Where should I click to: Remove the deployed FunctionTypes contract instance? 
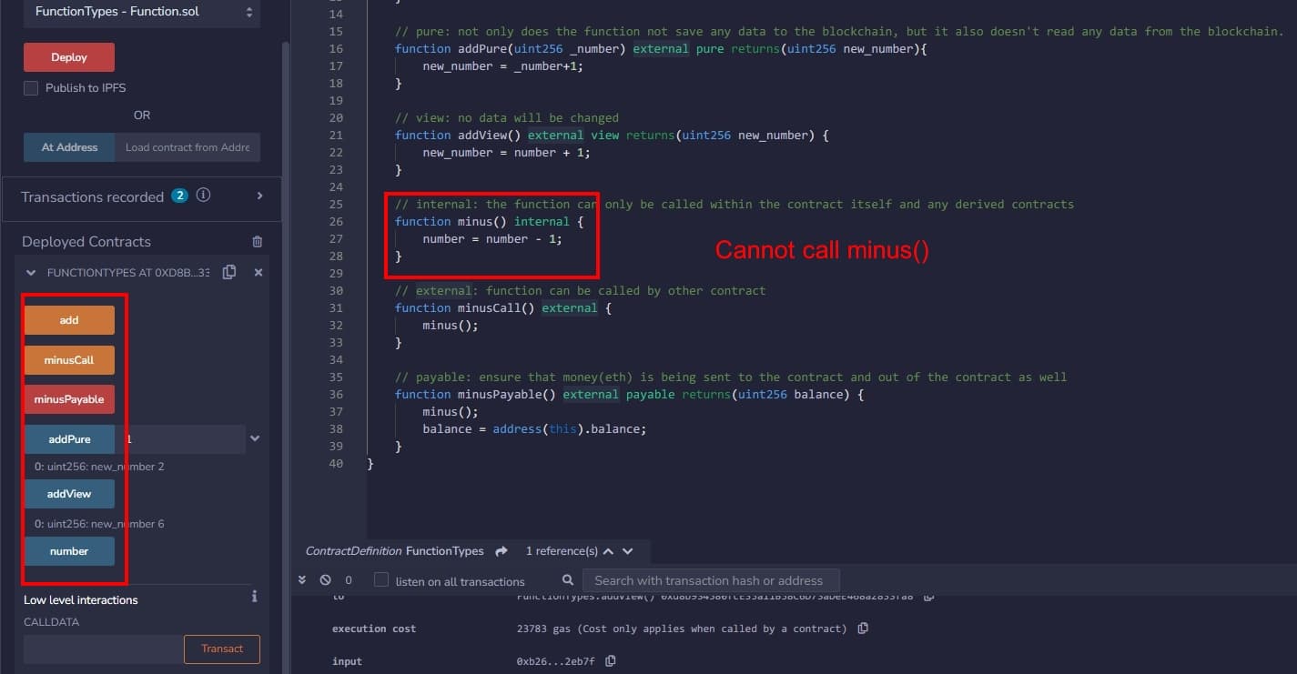258,272
